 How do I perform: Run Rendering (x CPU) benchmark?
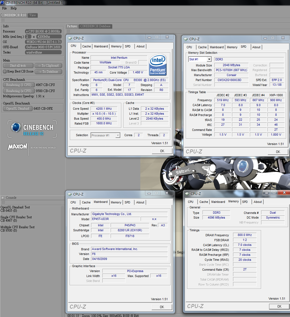click(x=19, y=91)
